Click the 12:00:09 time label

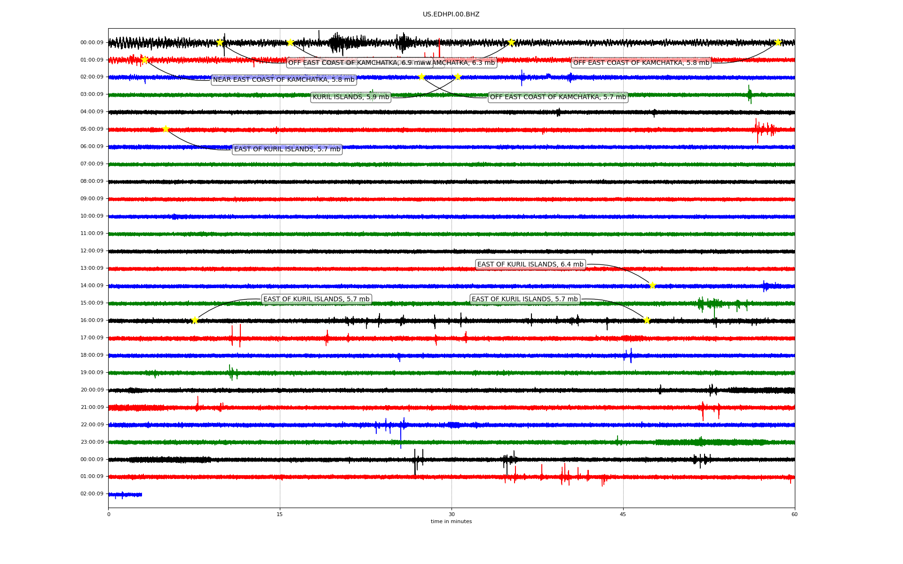tap(92, 251)
